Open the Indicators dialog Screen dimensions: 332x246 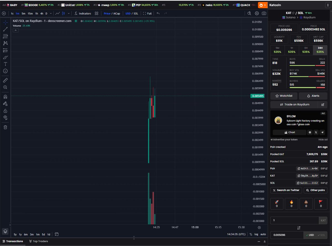click(83, 13)
